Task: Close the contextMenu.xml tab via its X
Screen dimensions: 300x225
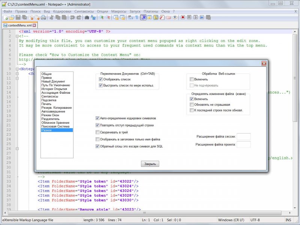Action: pyautogui.click(x=34, y=25)
